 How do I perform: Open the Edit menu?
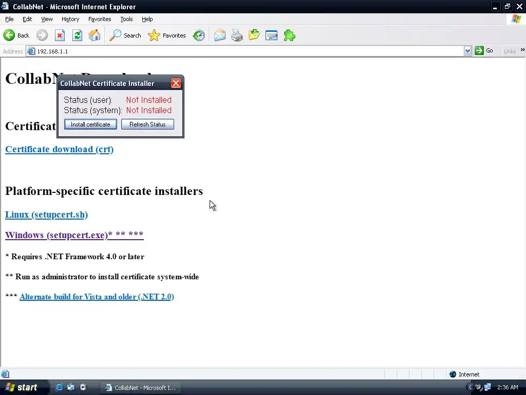(x=27, y=19)
